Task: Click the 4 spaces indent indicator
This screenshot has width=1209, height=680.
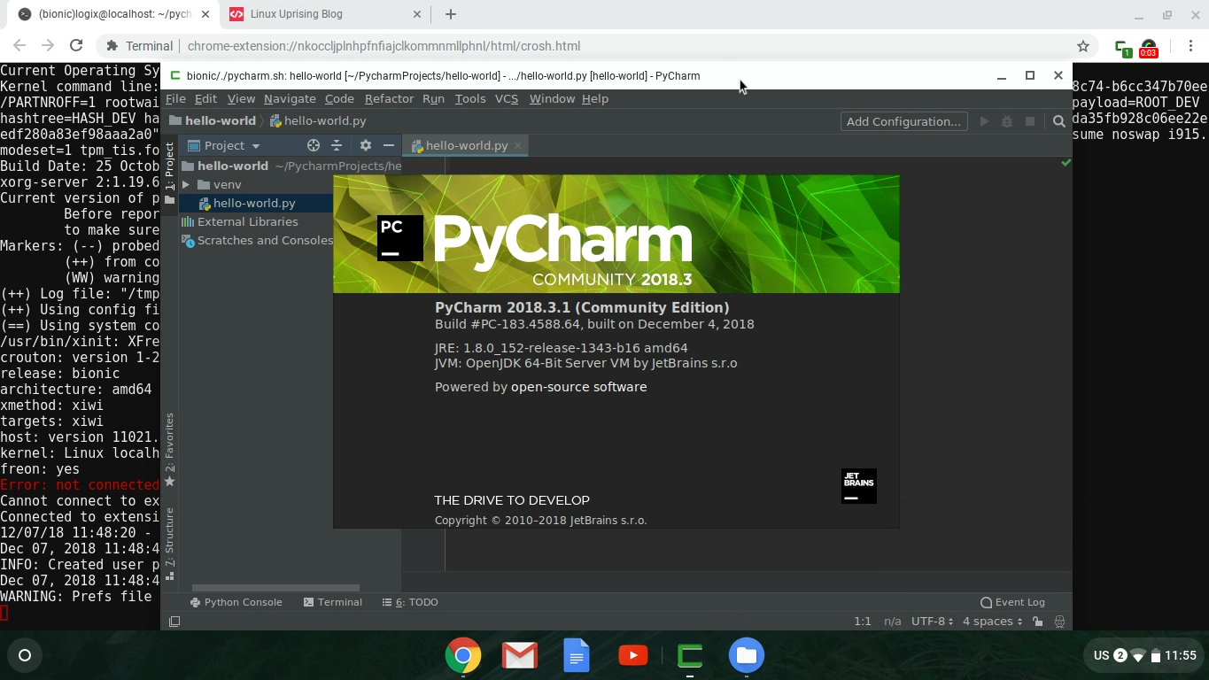Action: [x=989, y=621]
